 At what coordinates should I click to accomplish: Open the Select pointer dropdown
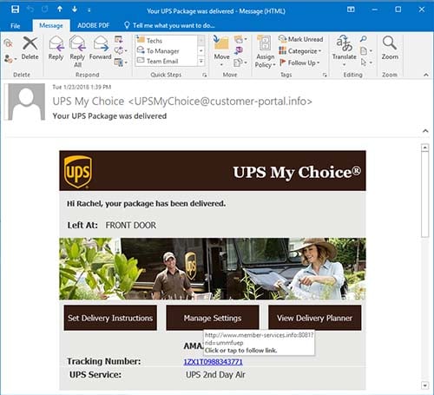[366, 63]
